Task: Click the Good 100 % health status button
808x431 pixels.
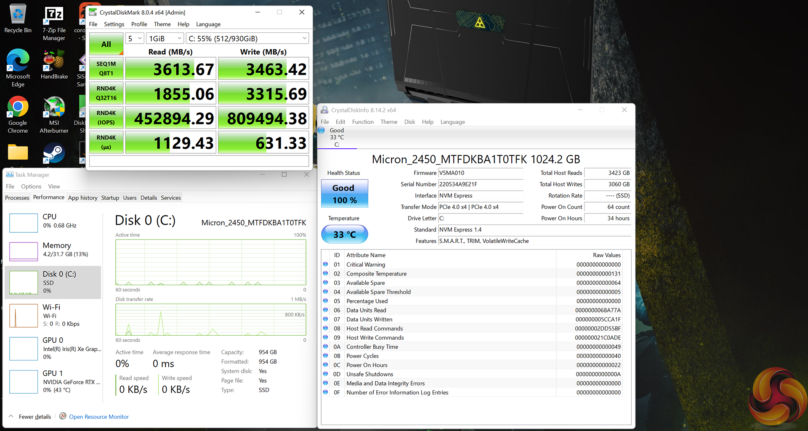Action: [344, 194]
